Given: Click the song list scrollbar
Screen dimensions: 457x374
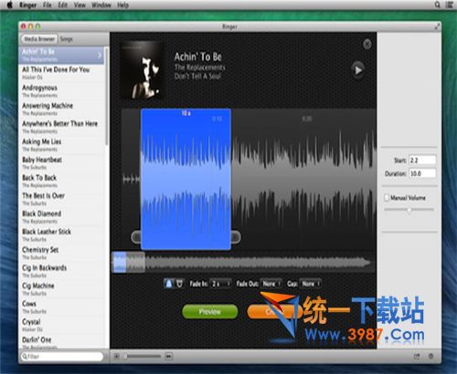Looking at the screenshot, I should [107, 97].
